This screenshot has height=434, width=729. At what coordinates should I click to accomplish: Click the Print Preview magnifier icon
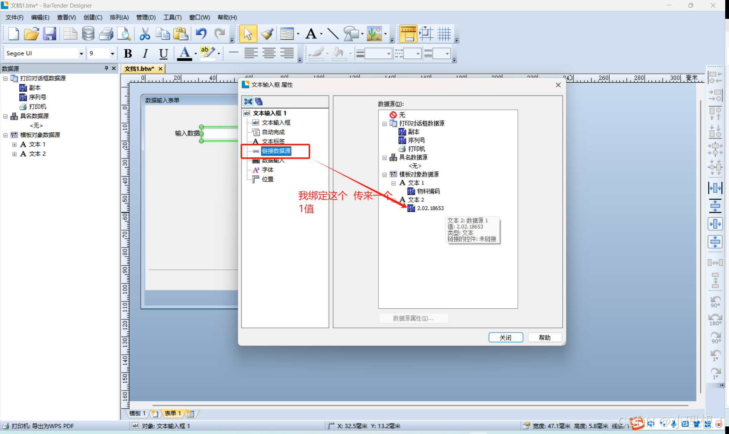click(x=124, y=34)
